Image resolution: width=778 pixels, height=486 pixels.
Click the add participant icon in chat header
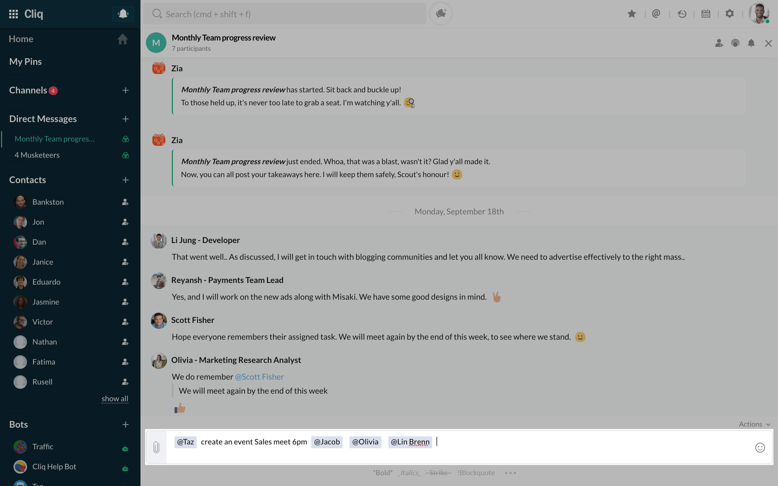click(719, 43)
